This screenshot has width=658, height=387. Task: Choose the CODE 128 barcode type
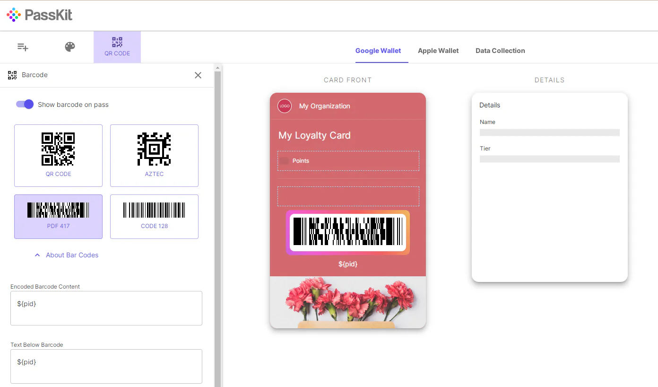pyautogui.click(x=154, y=217)
